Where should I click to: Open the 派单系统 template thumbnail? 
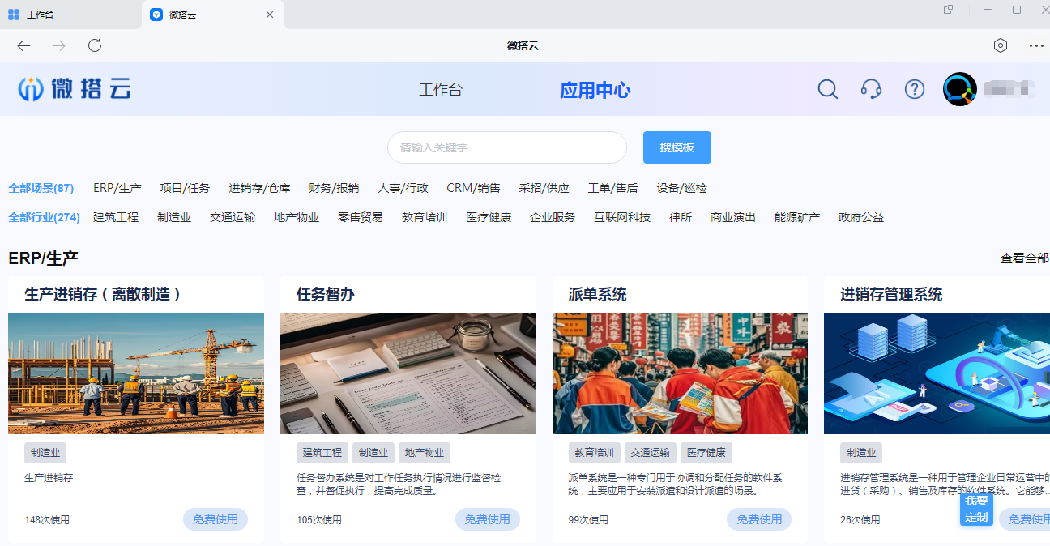(680, 373)
